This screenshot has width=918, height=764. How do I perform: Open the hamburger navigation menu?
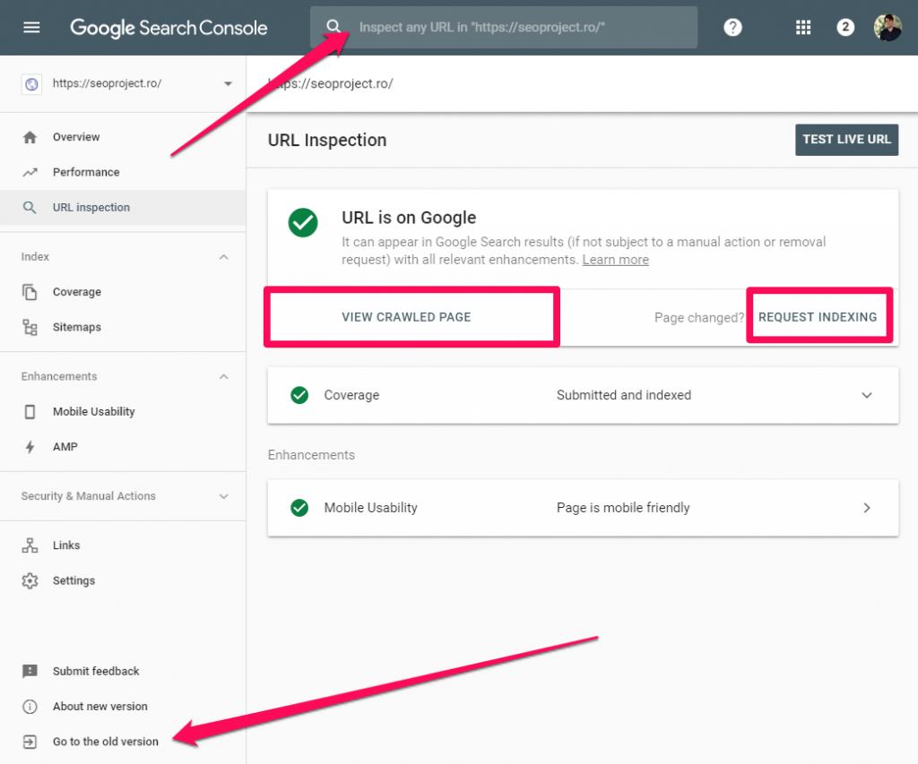(x=31, y=27)
